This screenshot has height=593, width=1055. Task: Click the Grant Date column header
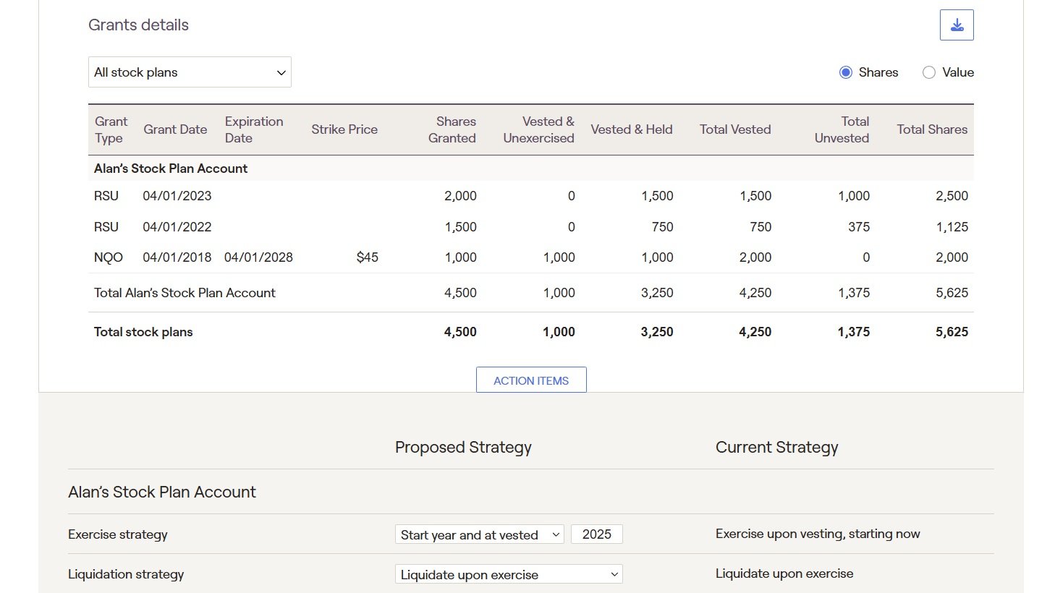click(175, 129)
